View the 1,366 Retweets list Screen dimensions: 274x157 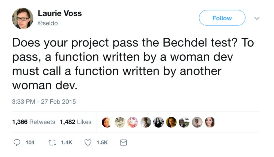tap(33, 122)
